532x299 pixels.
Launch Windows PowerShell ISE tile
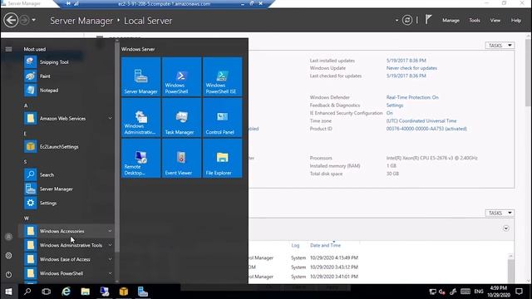pos(222,76)
